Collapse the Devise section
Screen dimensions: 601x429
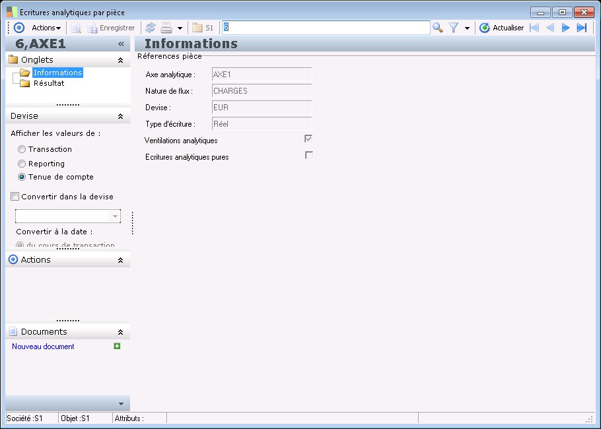point(120,116)
